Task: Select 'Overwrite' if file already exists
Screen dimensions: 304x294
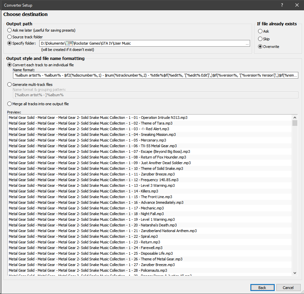Action: tap(268, 47)
